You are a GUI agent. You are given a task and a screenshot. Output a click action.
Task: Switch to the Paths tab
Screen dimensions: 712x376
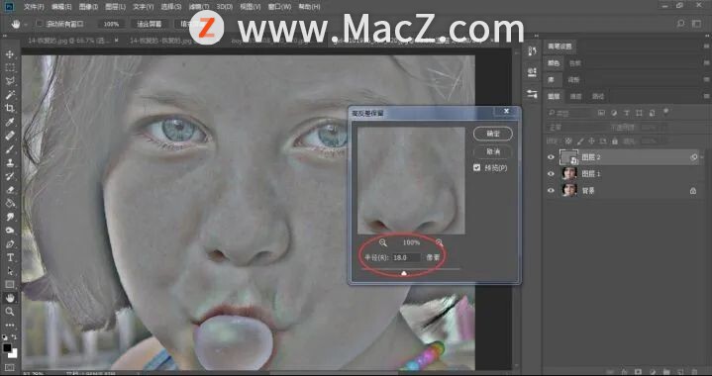pyautogui.click(x=598, y=96)
